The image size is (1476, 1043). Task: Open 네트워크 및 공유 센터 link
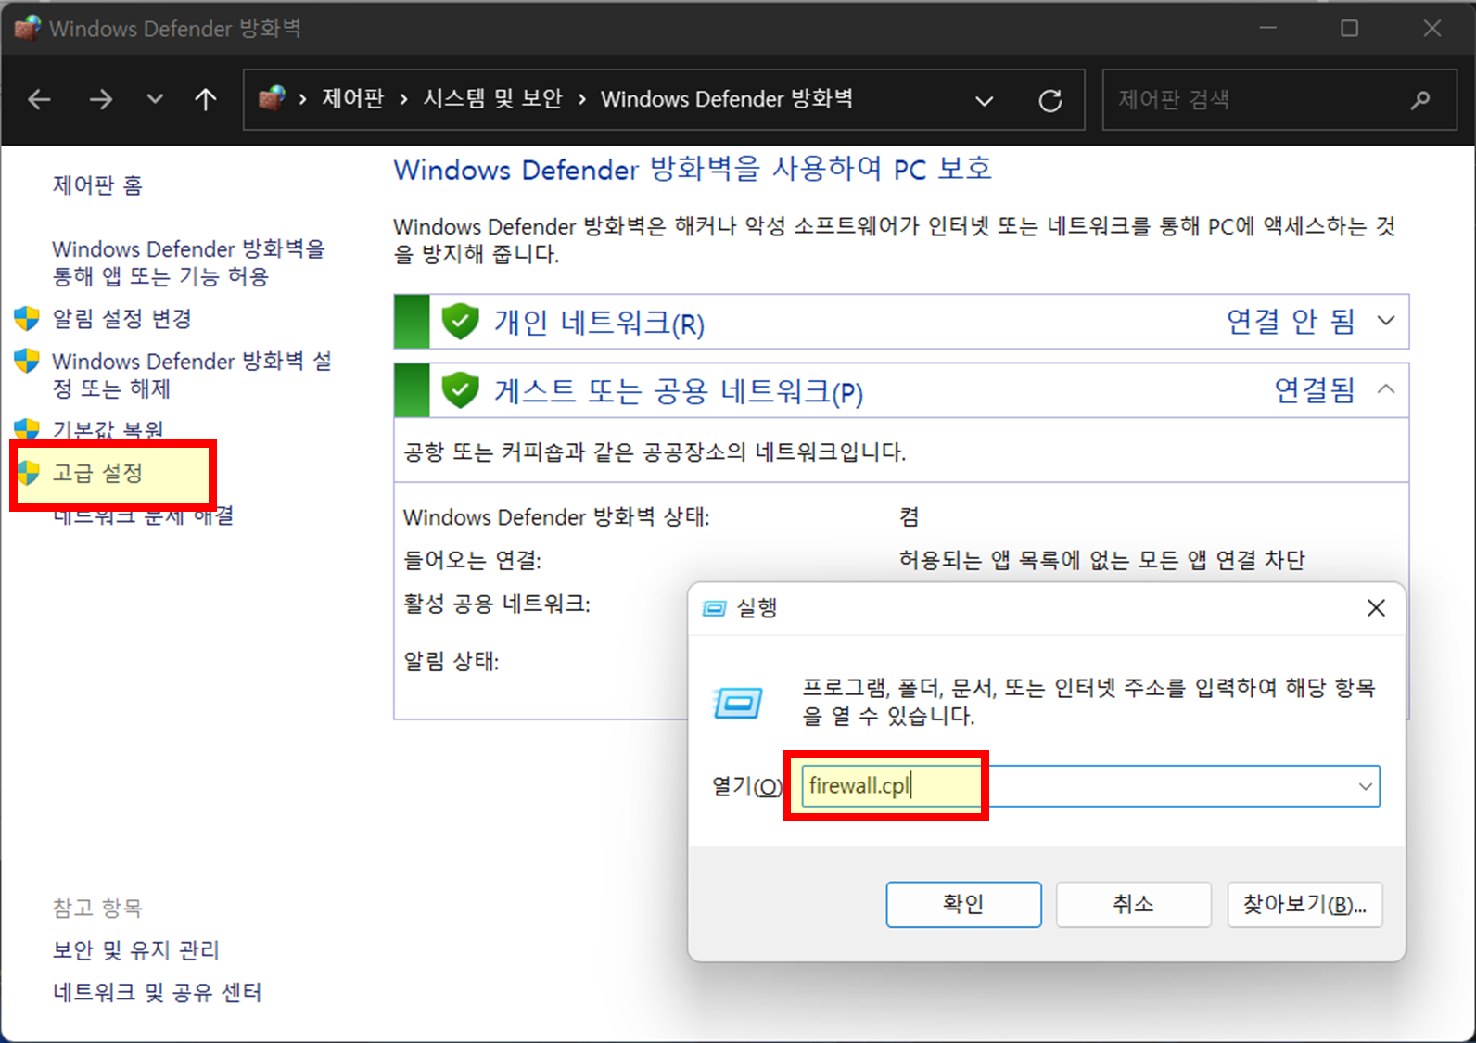pyautogui.click(x=157, y=993)
